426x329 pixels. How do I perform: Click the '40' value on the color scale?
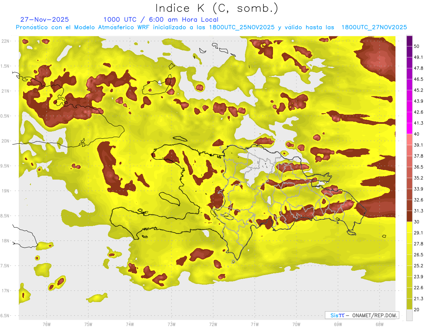(x=416, y=134)
